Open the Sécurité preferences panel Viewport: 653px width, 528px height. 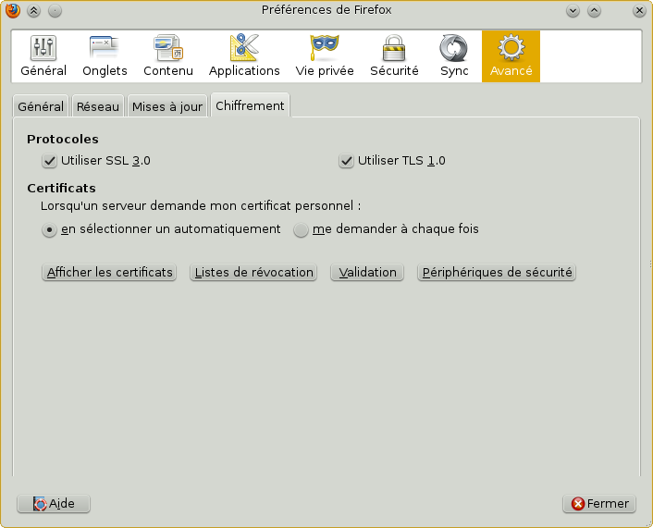tap(394, 56)
